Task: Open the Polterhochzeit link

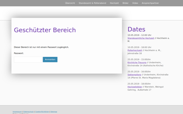Action: tap(135, 50)
